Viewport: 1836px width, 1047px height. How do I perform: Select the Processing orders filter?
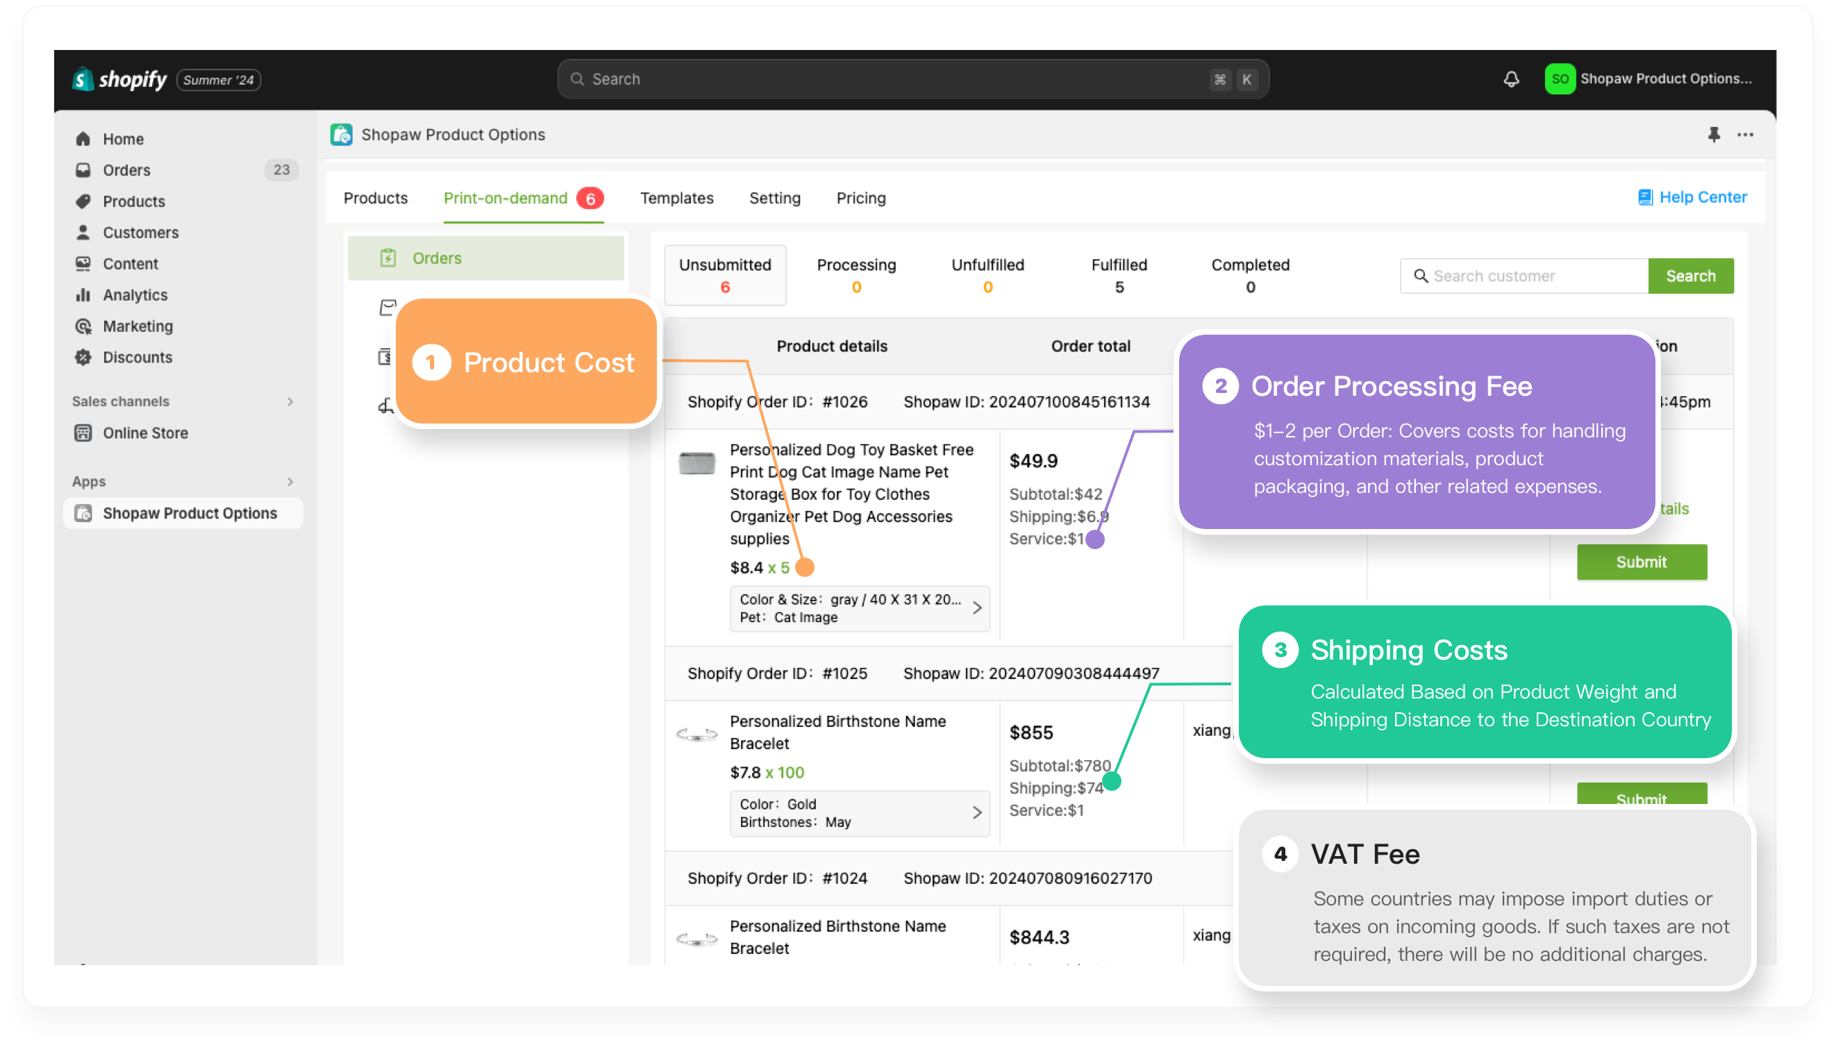coord(856,276)
